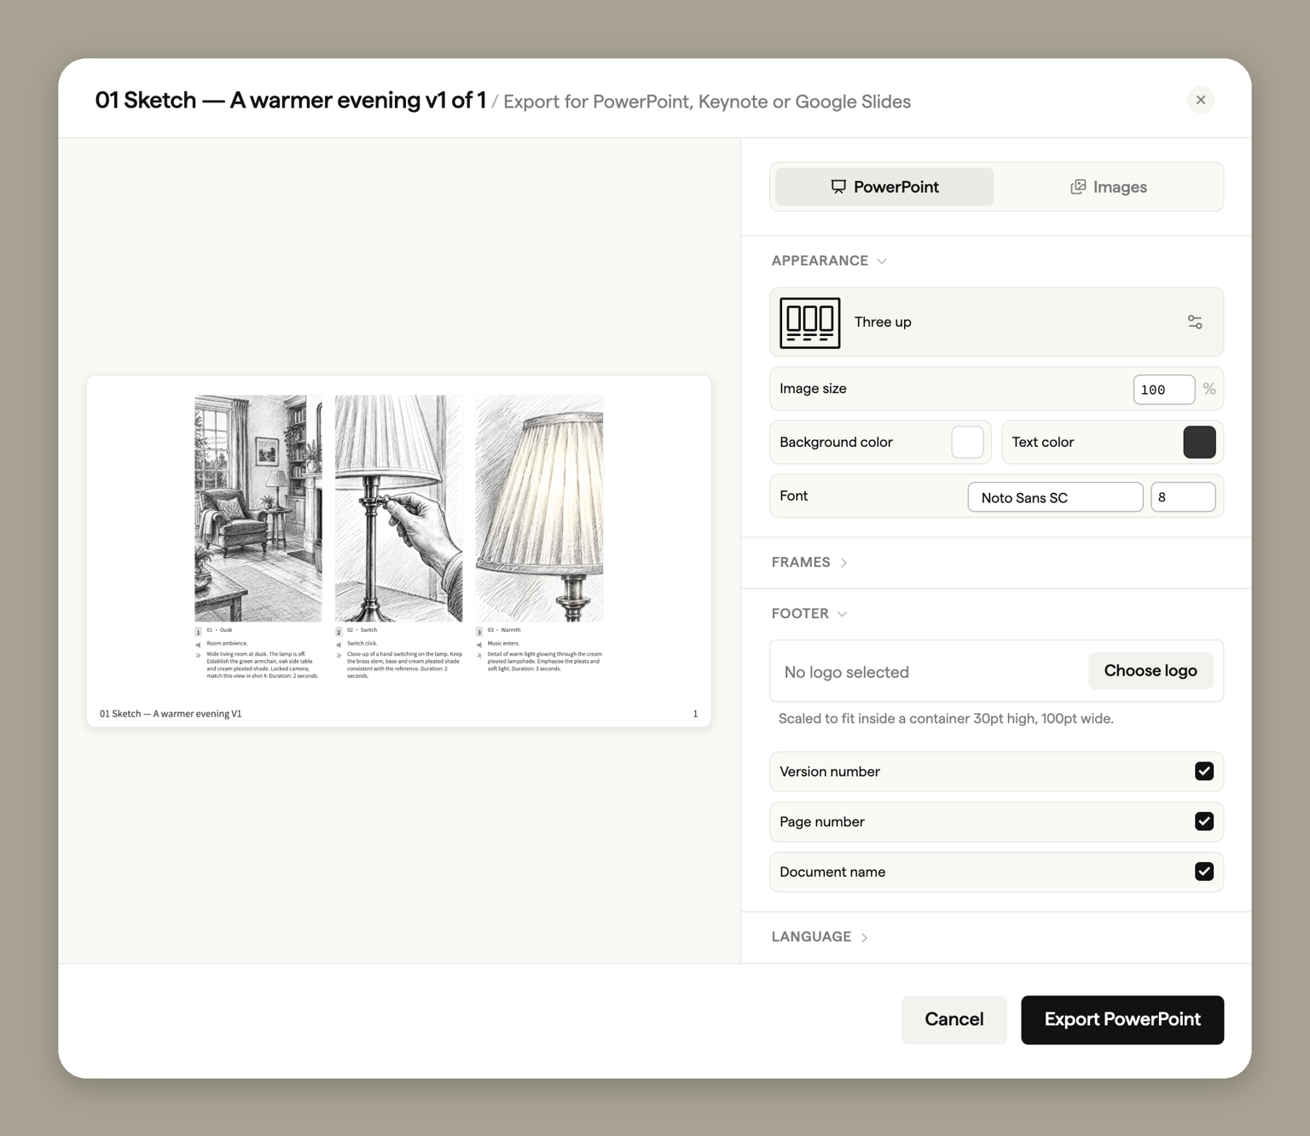Expand the Frames section
The image size is (1310, 1136).
[809, 562]
